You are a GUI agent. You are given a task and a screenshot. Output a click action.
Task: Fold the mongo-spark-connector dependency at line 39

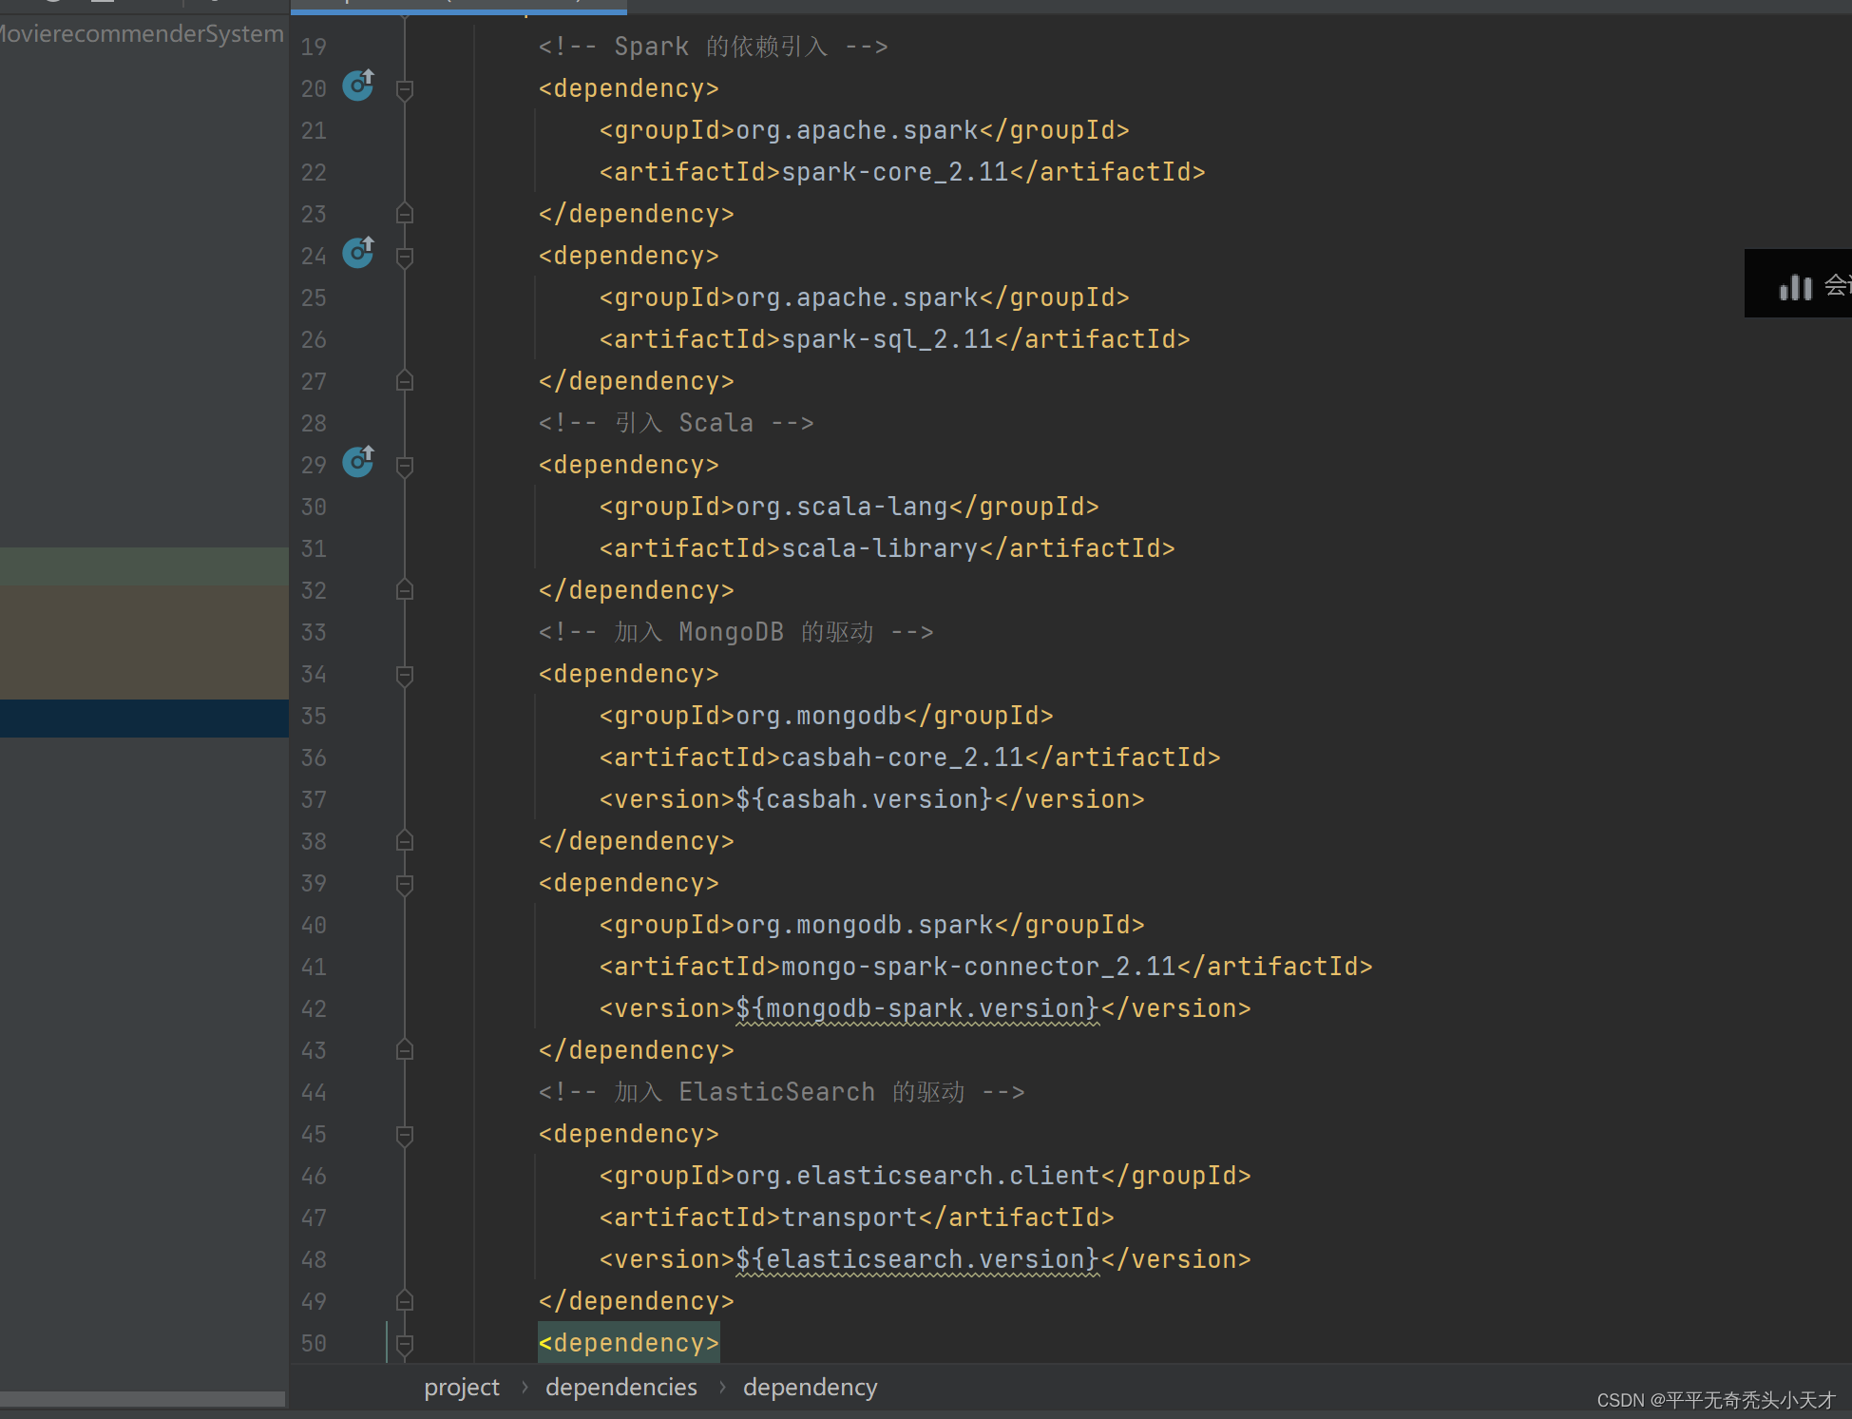tap(405, 884)
